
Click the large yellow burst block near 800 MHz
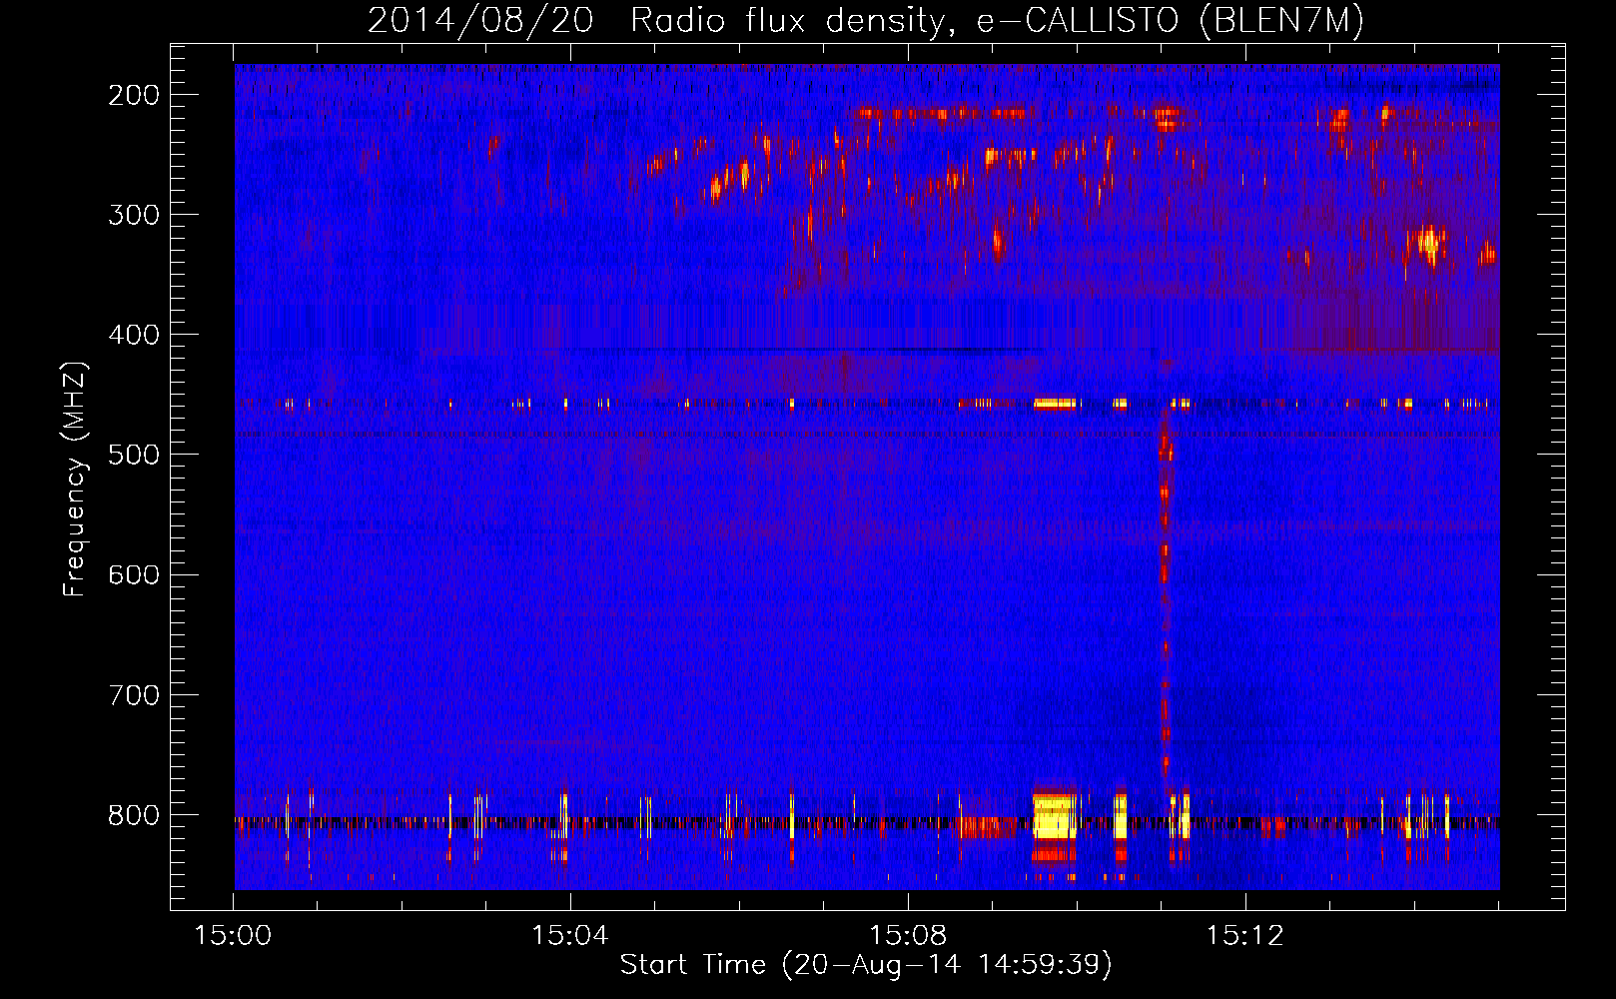click(1055, 816)
